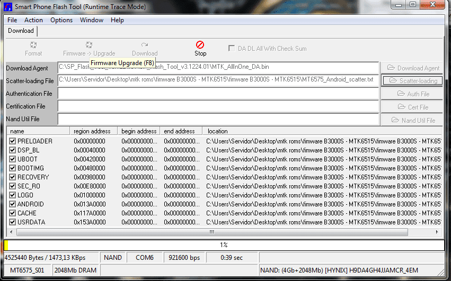Click region address 0x00040000 in DSP_BL row

coord(90,150)
